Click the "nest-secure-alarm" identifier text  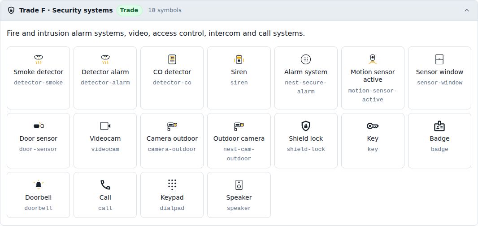click(306, 87)
